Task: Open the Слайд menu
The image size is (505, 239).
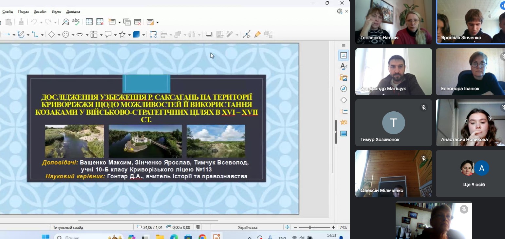Action: 8,11
